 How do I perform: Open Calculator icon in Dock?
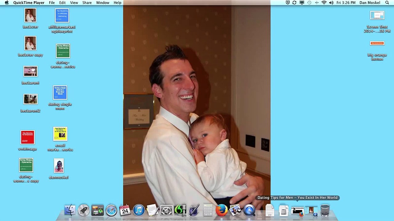pyautogui.click(x=208, y=210)
